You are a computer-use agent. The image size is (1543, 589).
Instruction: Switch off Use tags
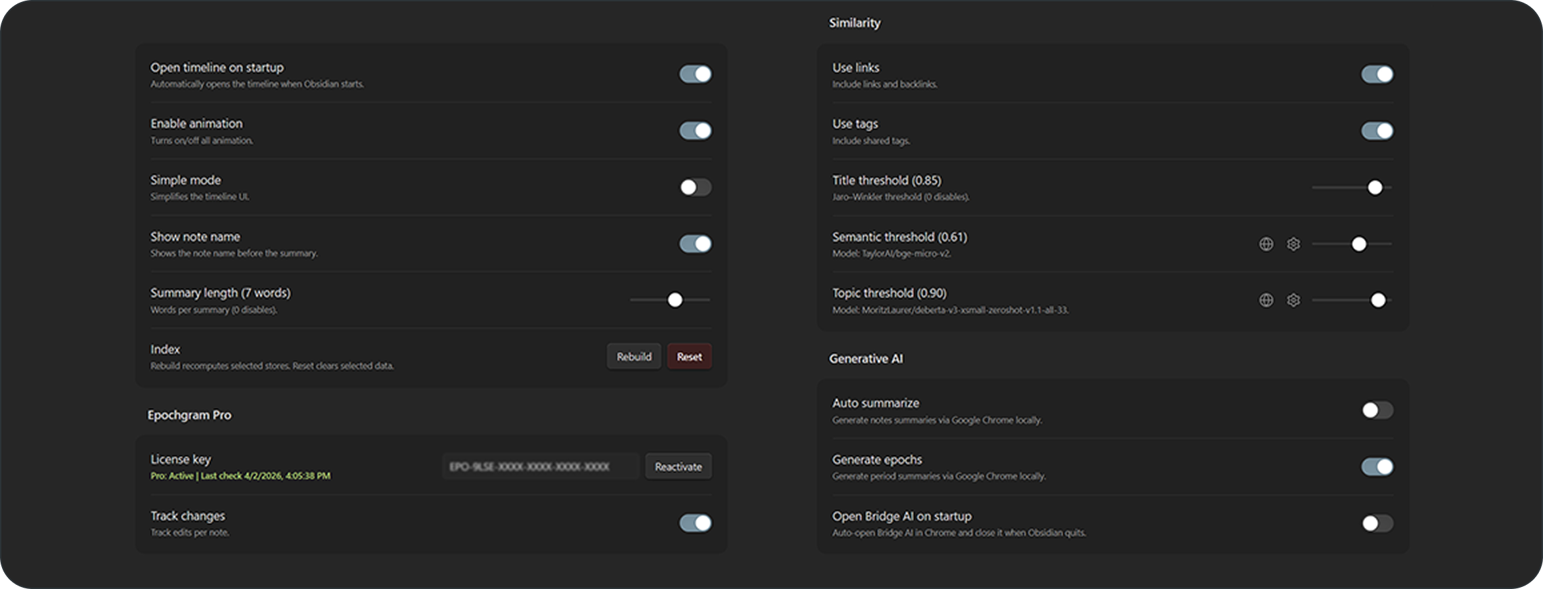[x=1377, y=131]
